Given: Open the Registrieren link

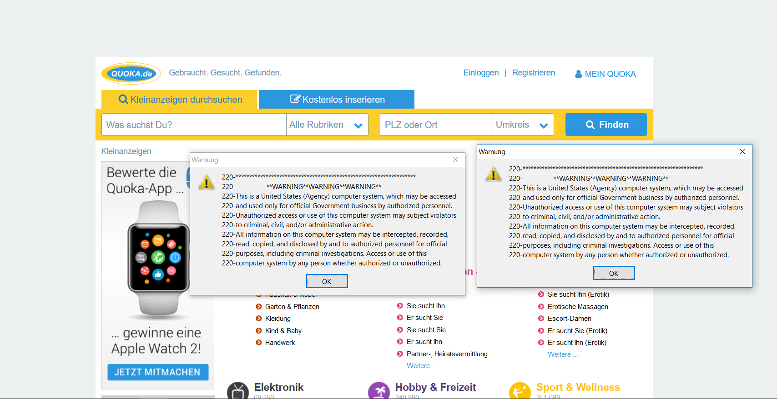Looking at the screenshot, I should (534, 73).
